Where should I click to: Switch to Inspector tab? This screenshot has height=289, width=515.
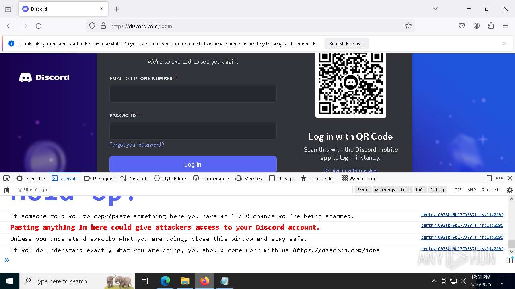tap(31, 178)
